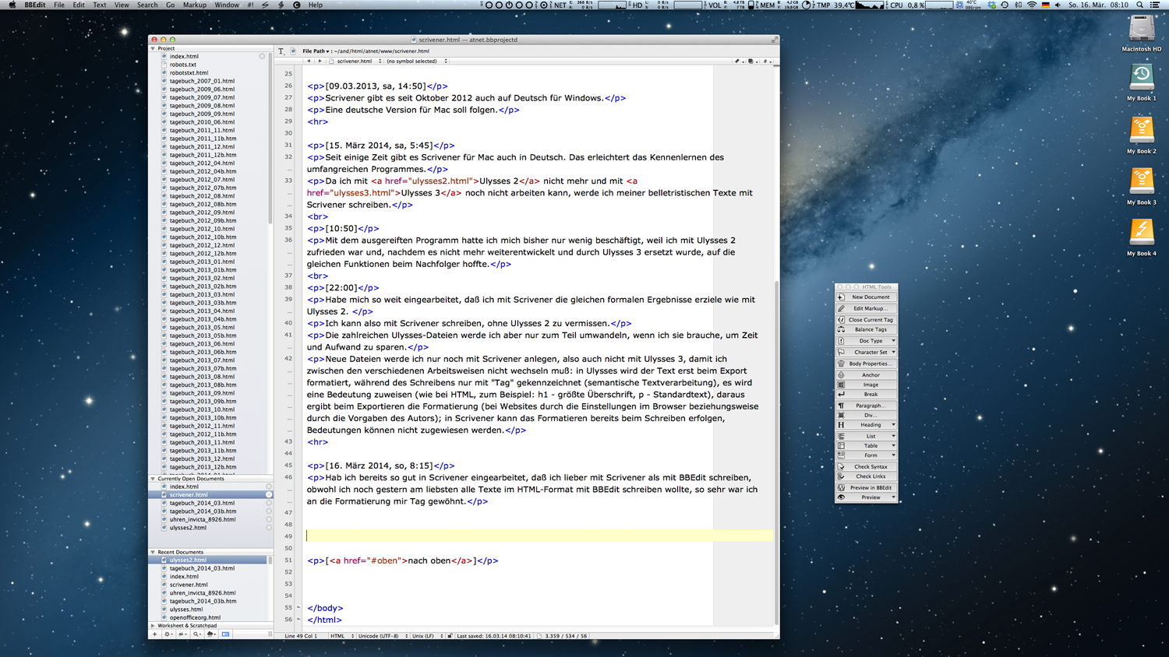The image size is (1169, 657).
Task: Open the marker pen popup icon
Action: point(738,61)
